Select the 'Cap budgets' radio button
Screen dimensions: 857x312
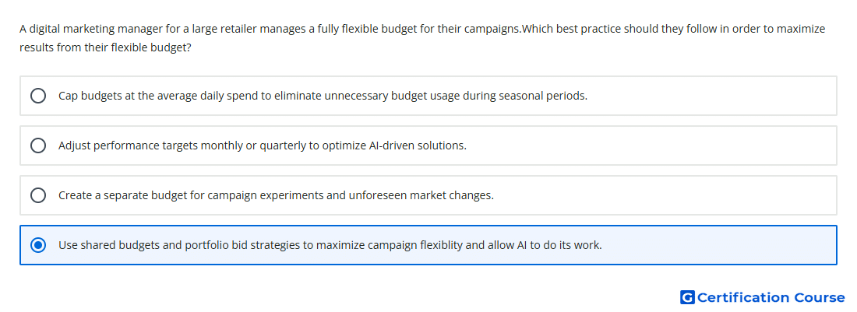tap(38, 96)
